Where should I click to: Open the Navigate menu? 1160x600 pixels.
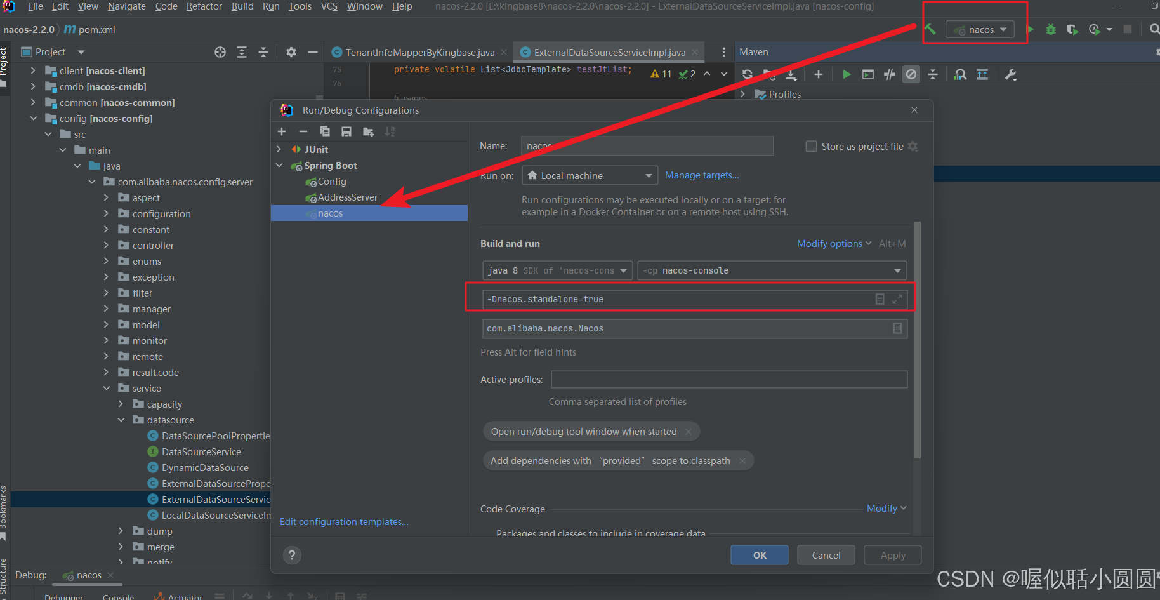click(x=127, y=6)
